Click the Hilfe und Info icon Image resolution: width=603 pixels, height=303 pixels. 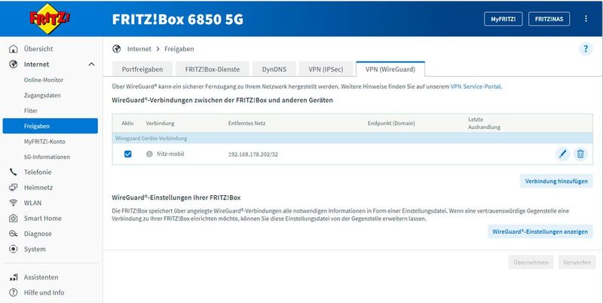tap(13, 292)
